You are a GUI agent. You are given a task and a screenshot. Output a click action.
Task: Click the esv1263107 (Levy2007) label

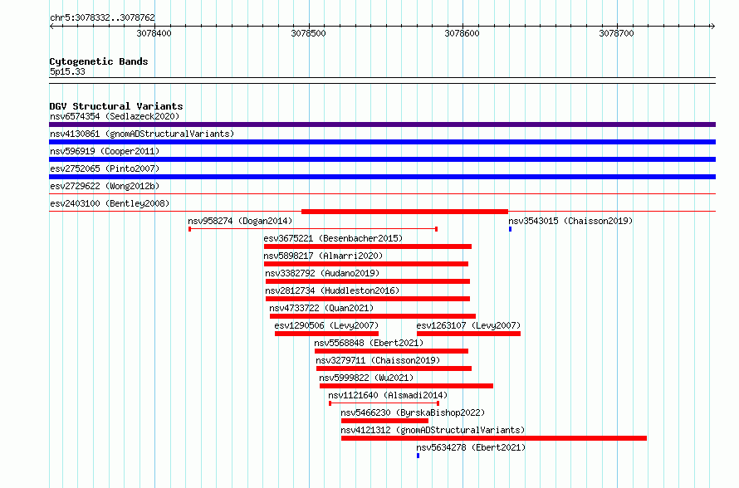468,325
